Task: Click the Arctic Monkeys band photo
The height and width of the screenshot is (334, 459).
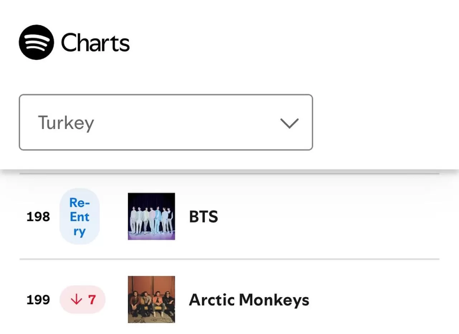Action: 151,300
